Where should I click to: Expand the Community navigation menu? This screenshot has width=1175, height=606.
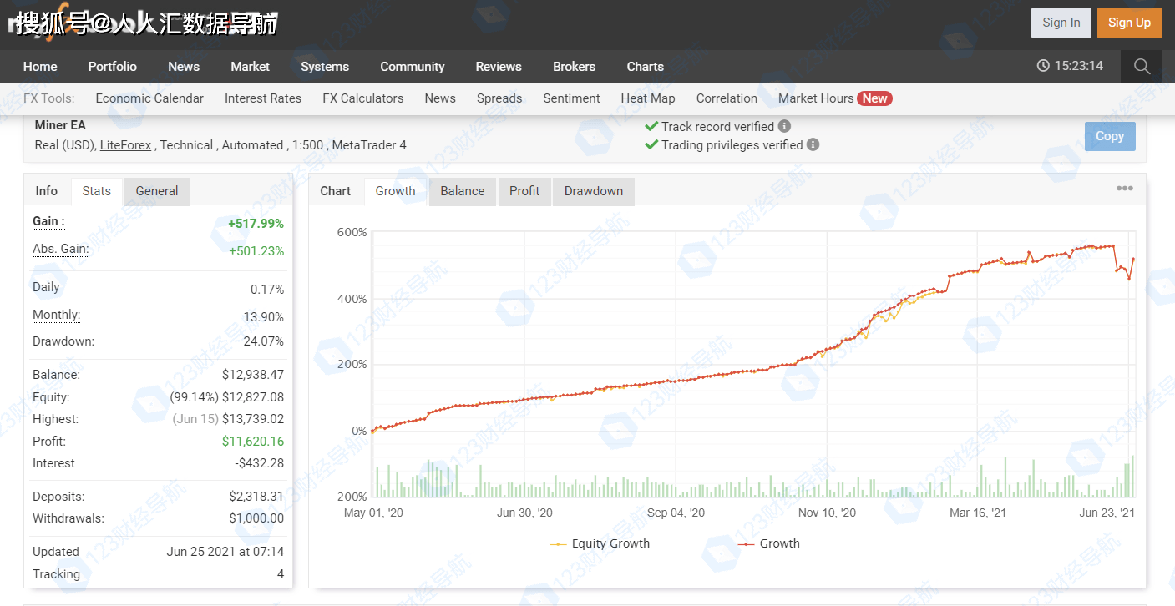coord(412,67)
